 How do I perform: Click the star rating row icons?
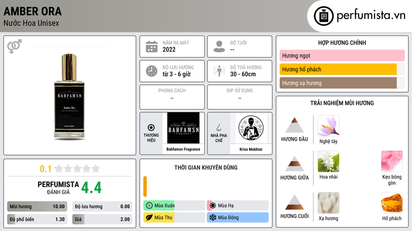point(77,169)
